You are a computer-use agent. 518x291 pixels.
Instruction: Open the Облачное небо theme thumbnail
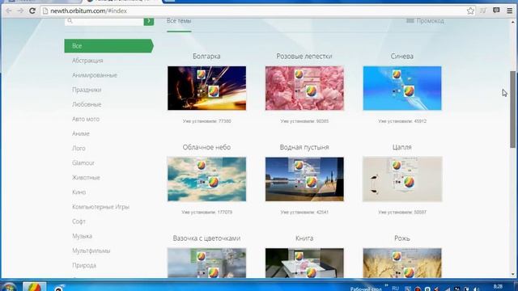click(x=207, y=179)
